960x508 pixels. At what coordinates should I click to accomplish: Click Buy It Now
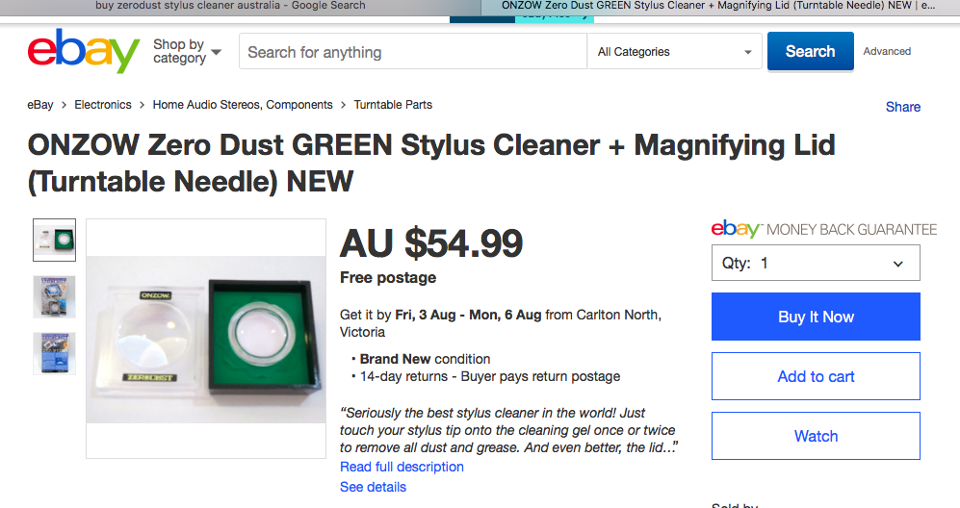click(x=816, y=317)
